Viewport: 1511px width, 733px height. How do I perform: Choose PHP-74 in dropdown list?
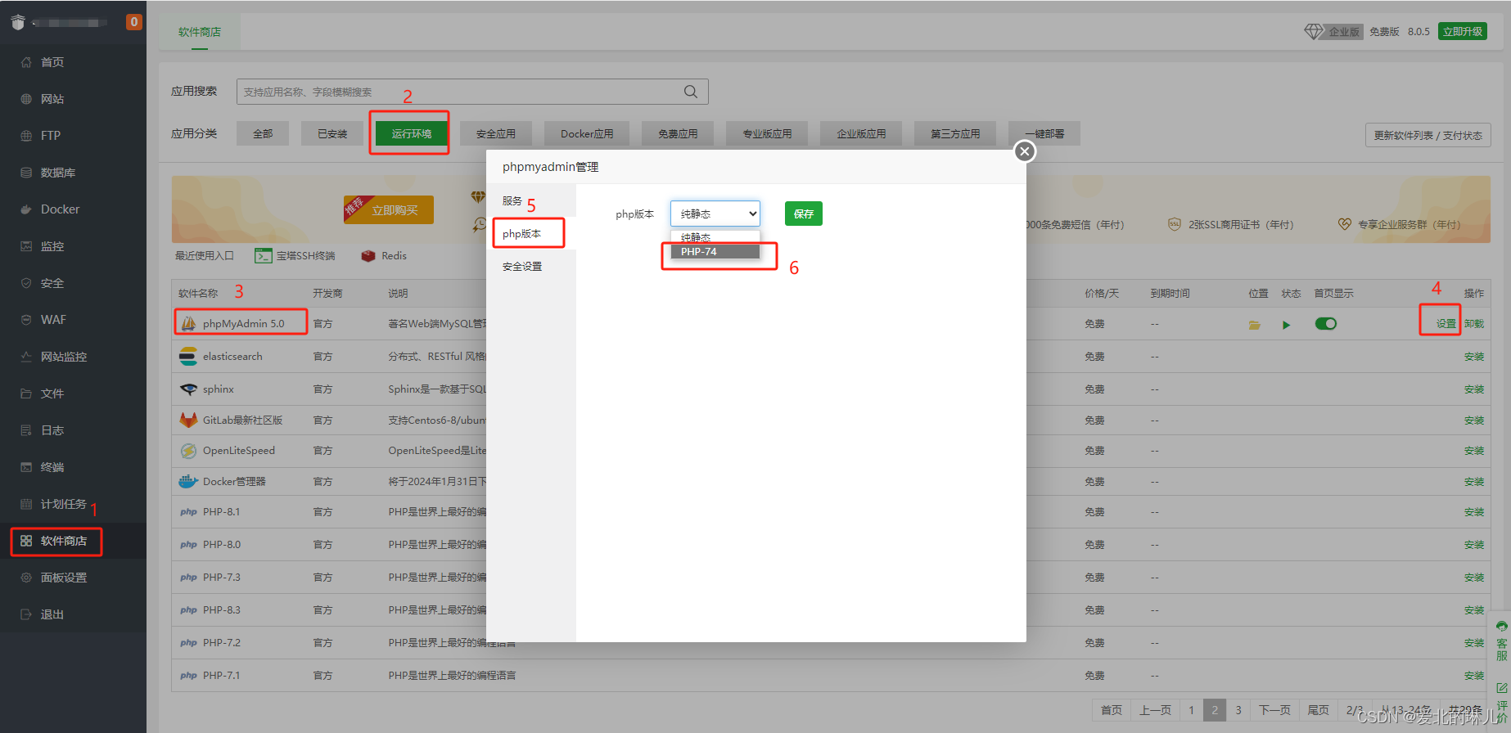[715, 252]
